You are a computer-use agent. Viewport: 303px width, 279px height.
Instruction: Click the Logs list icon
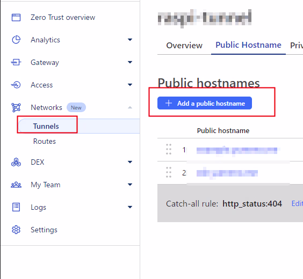[x=16, y=207]
